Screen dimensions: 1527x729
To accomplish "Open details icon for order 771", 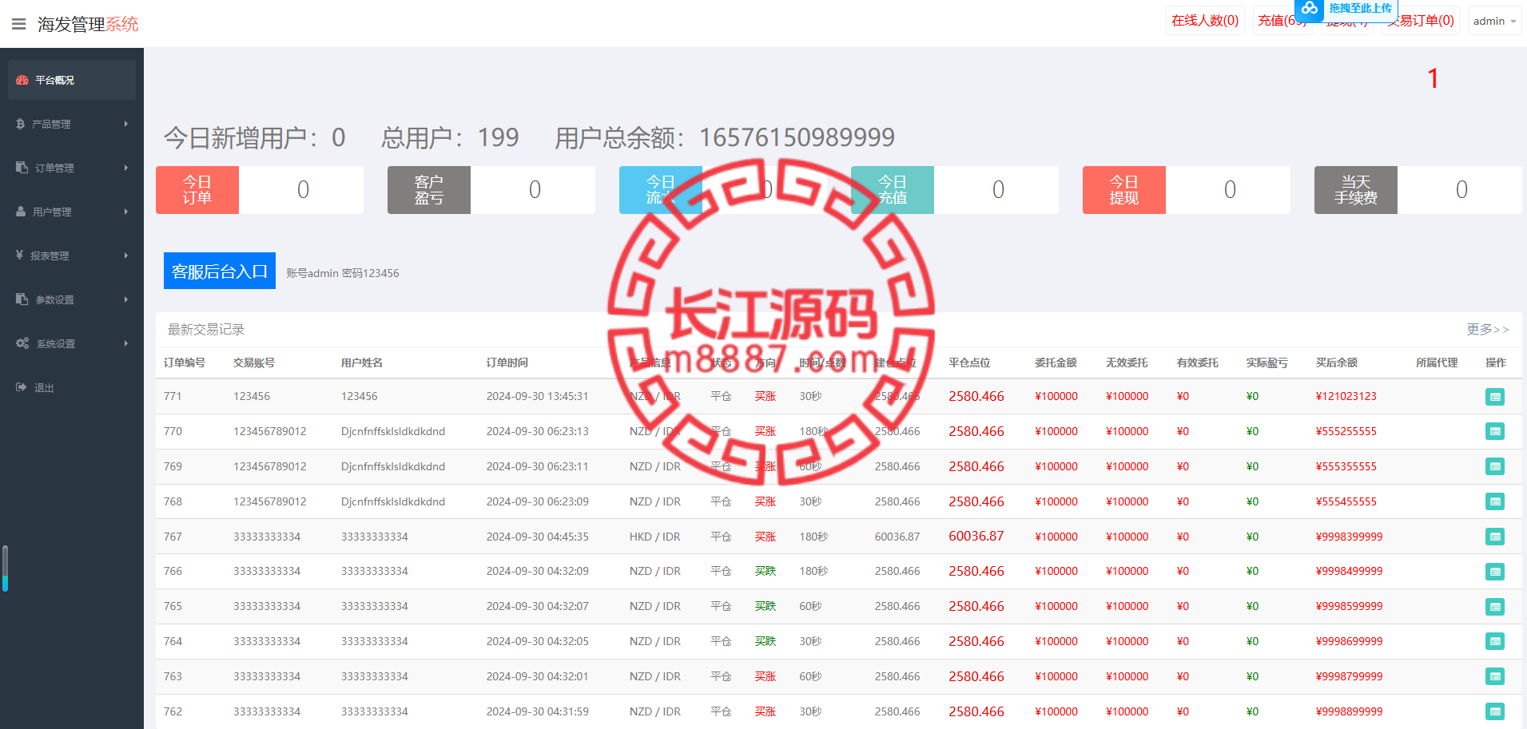I will (1495, 397).
